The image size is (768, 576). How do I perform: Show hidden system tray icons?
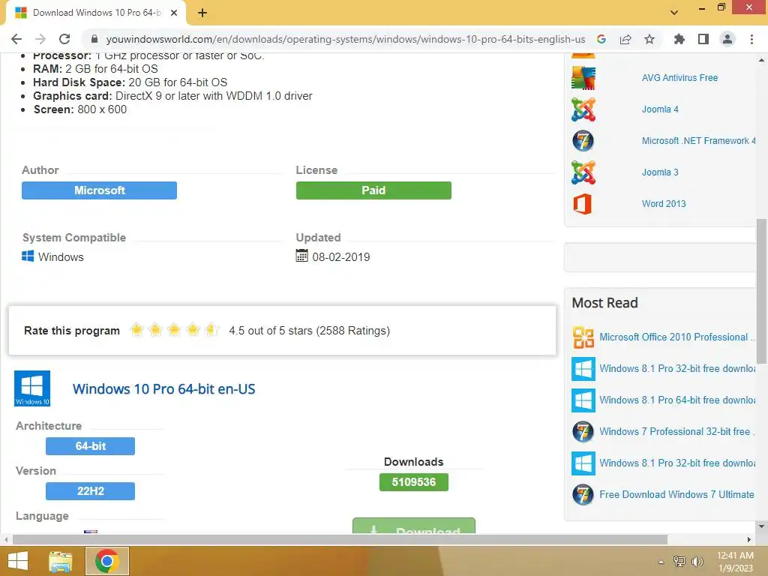pyautogui.click(x=661, y=562)
